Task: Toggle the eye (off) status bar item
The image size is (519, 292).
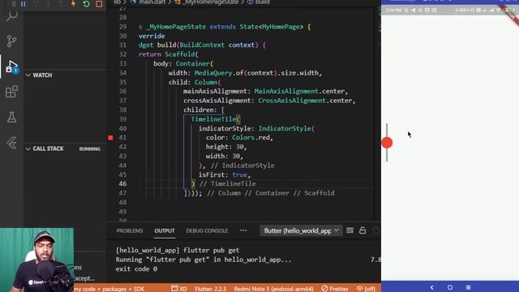Action: point(366,289)
